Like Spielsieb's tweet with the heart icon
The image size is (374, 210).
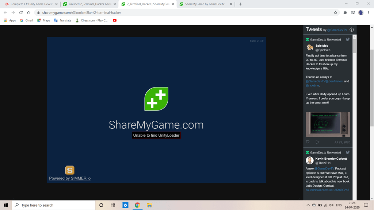[x=307, y=142]
